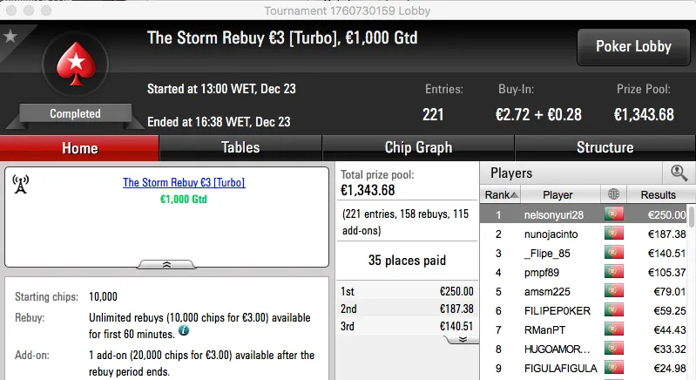Expand the prize payouts list
This screenshot has width=696, height=380.
coord(463,338)
